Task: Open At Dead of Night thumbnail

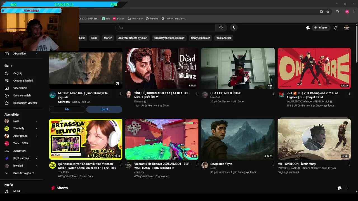Action: coord(162,68)
